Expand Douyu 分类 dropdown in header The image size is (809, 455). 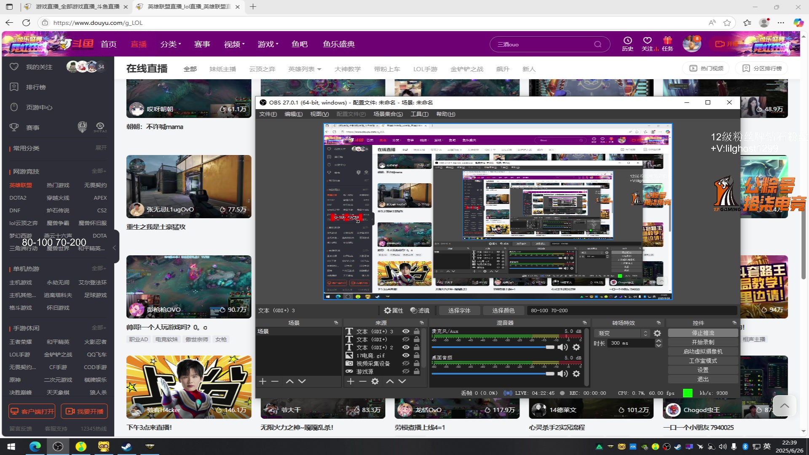[x=171, y=44]
